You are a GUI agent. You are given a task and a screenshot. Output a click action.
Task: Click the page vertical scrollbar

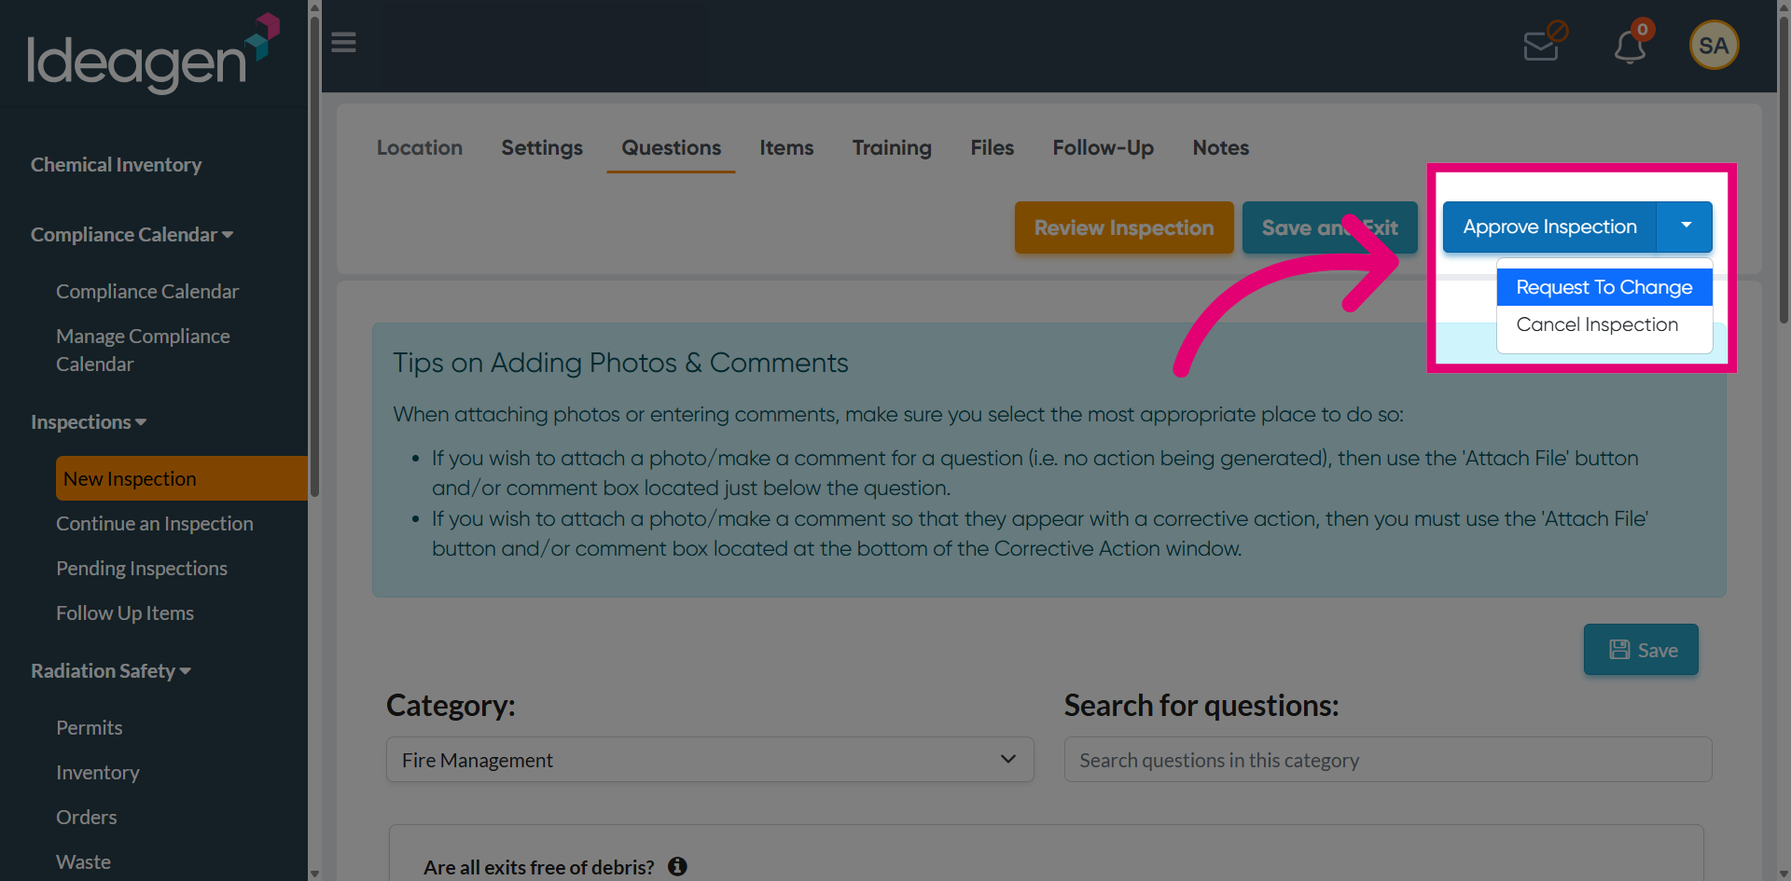(x=1784, y=168)
